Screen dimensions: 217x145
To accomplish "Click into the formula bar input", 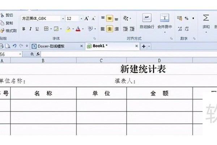I will point(129,54).
